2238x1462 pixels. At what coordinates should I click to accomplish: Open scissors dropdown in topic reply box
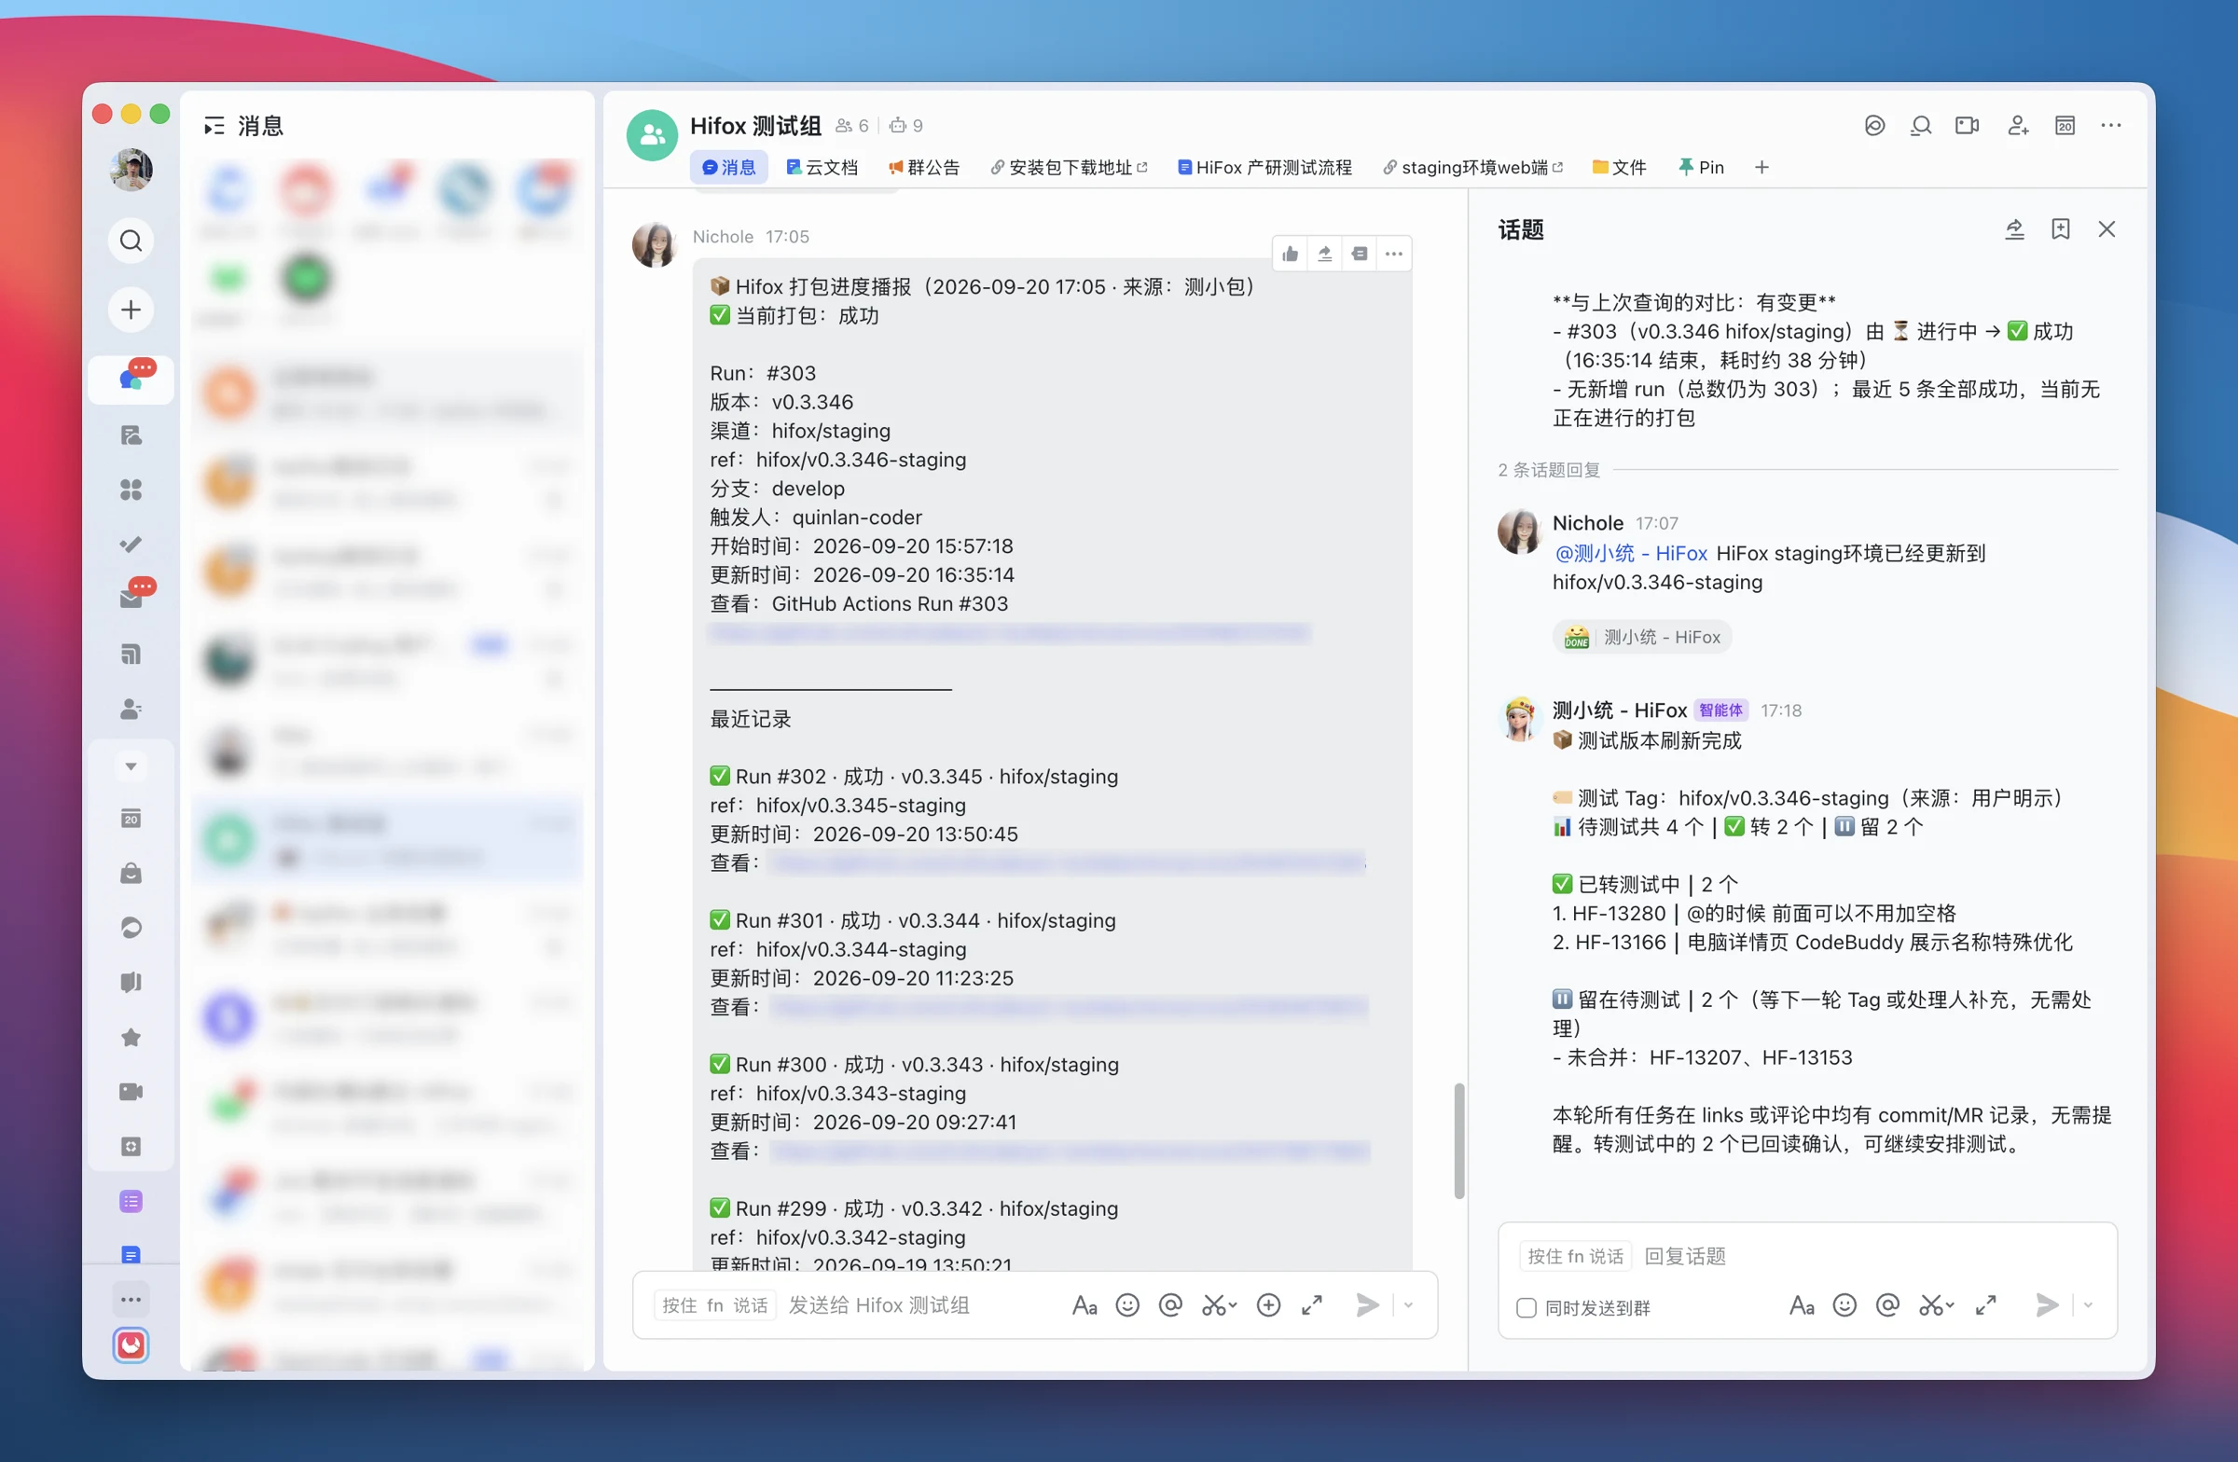tap(1936, 1305)
